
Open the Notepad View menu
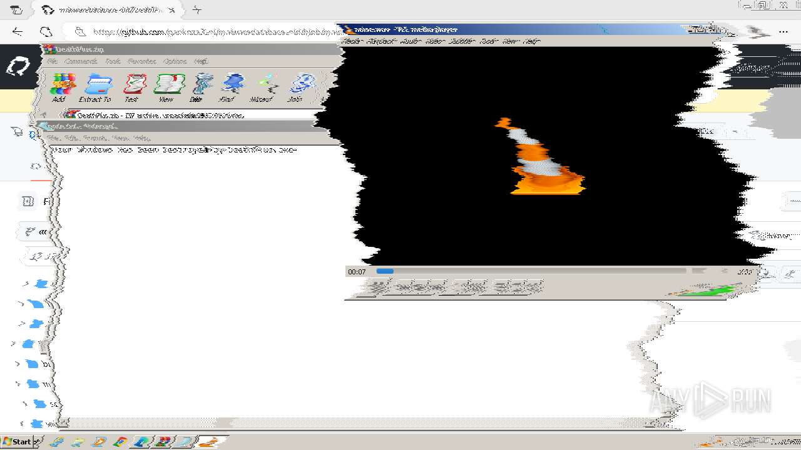(121, 137)
